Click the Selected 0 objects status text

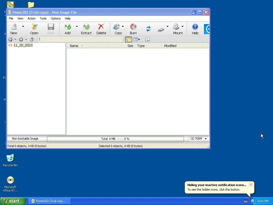[x=121, y=146]
